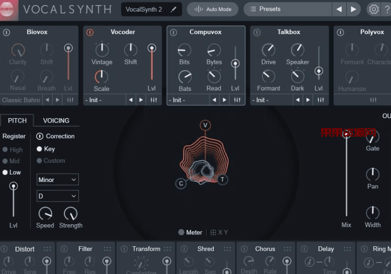Open the Minor scale dropdown
Screen dimensions: 391x274
58,179
